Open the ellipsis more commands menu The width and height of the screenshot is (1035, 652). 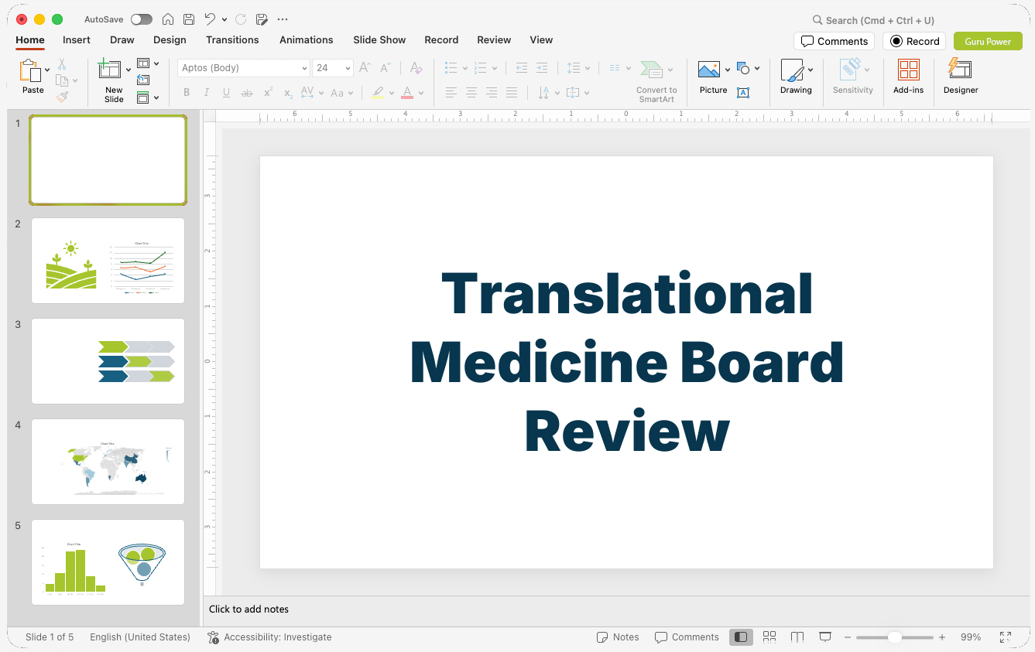(x=283, y=19)
